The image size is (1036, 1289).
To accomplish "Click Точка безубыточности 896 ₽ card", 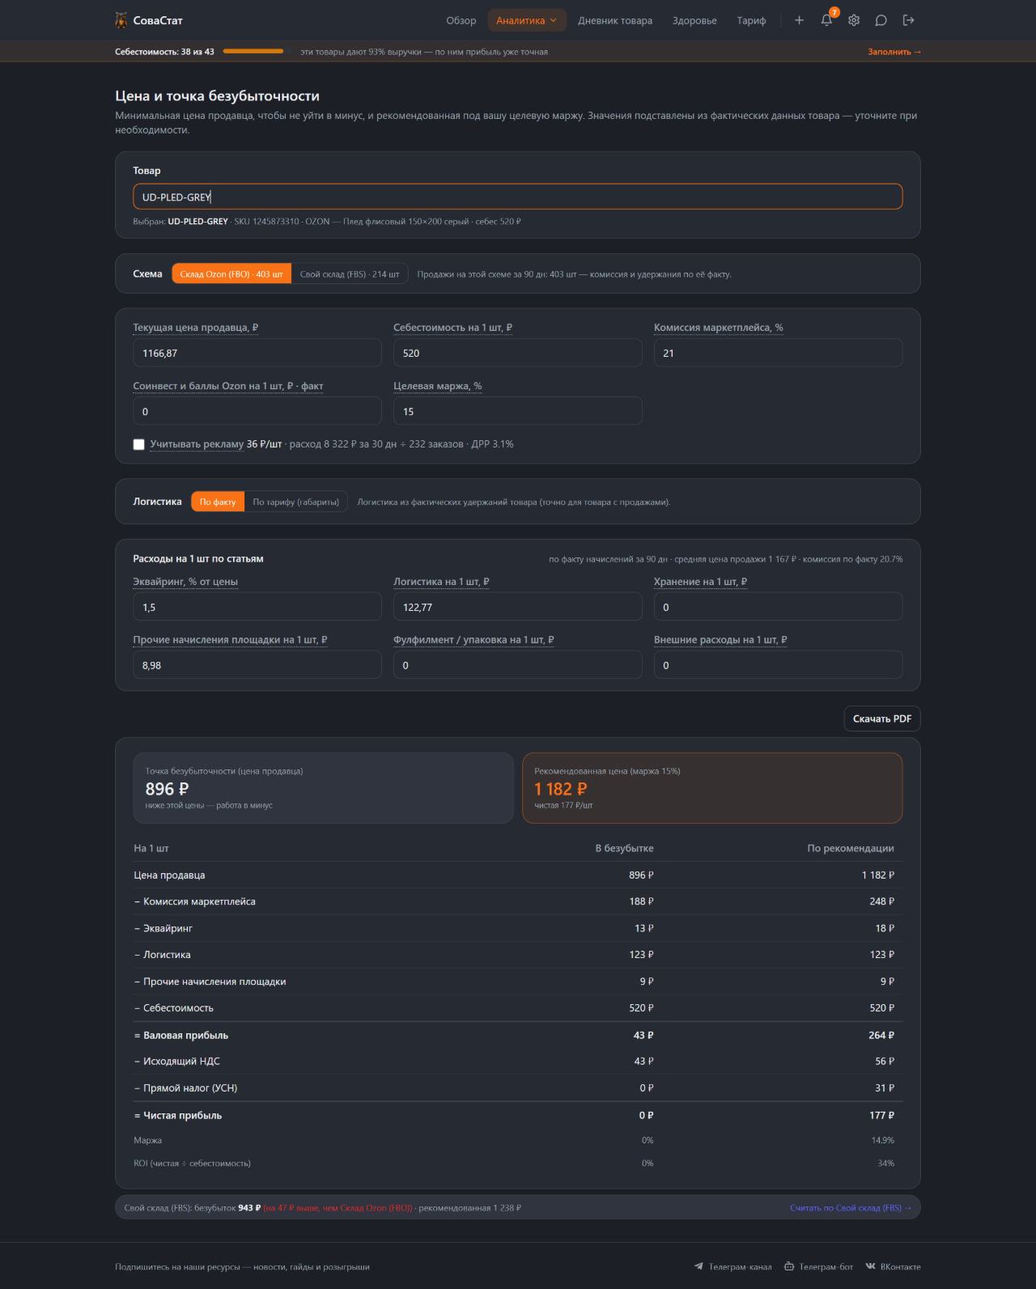I will (x=323, y=788).
